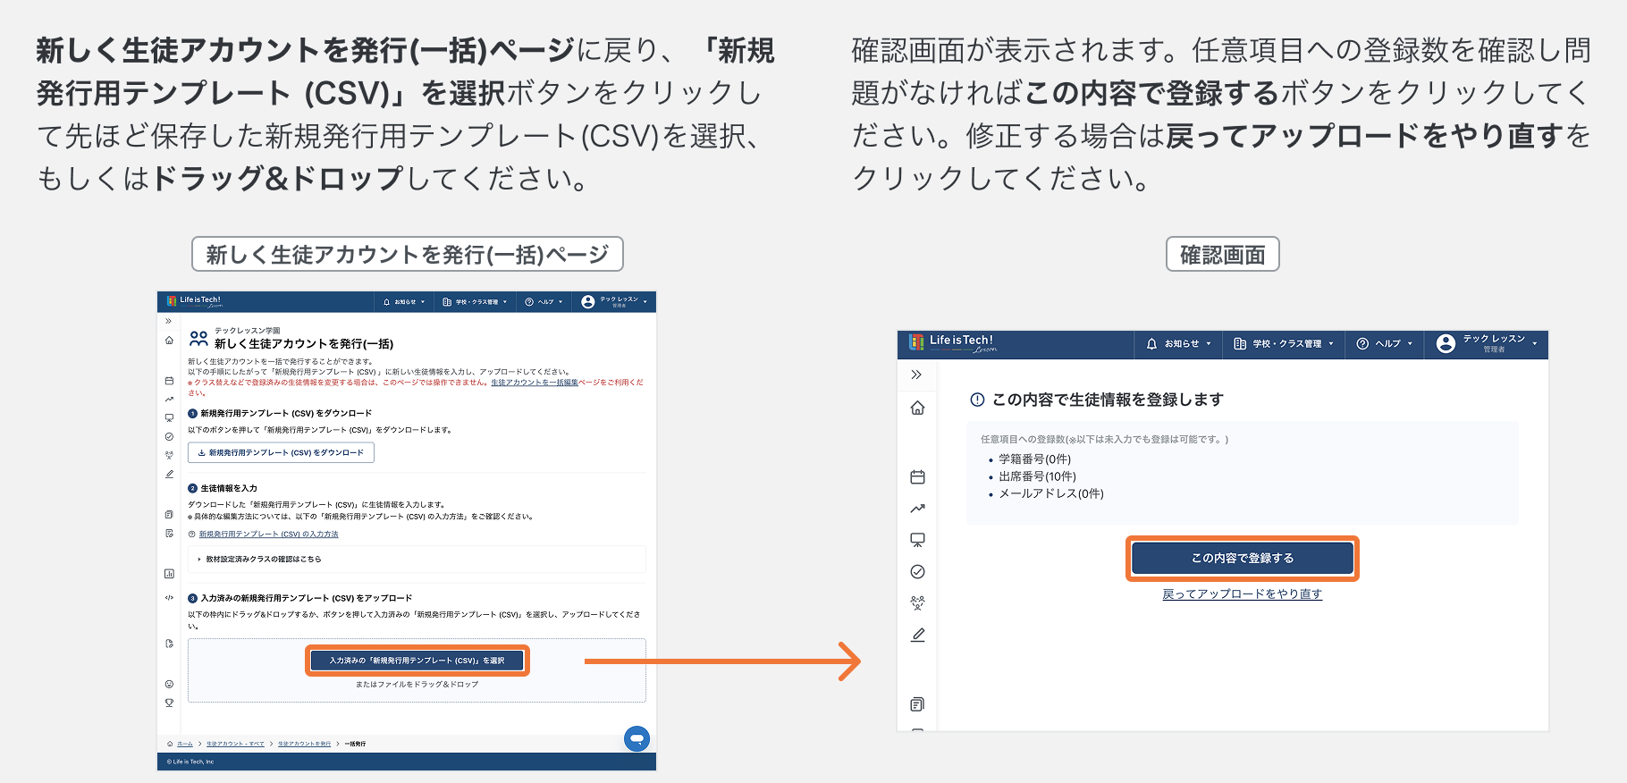Go to ホーム in the breadcrumb
The height and width of the screenshot is (783, 1627).
[185, 744]
